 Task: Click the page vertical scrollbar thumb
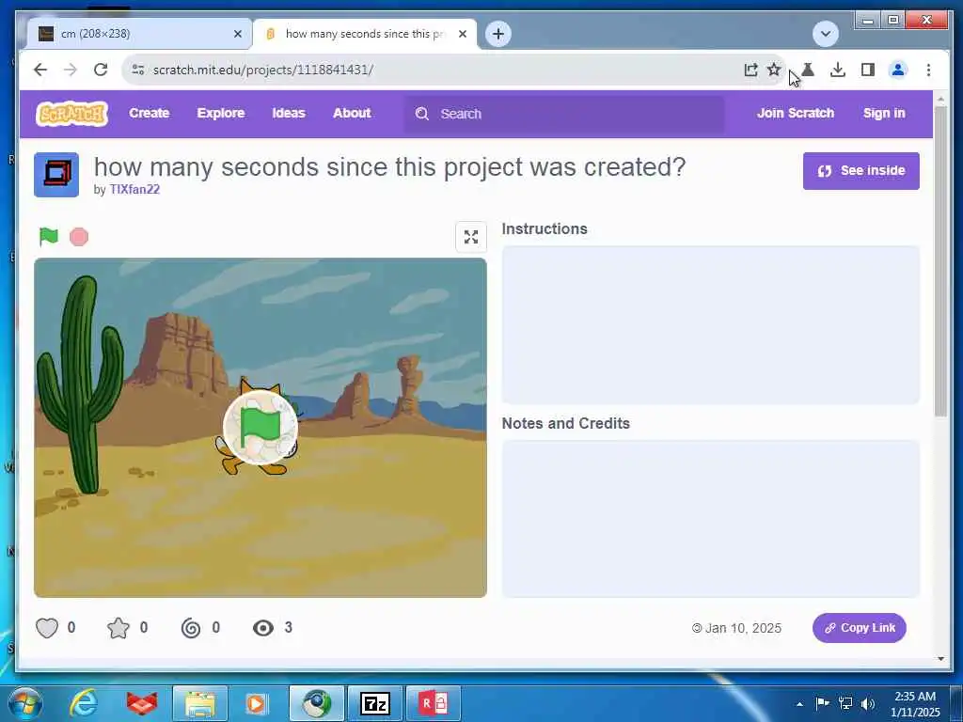[x=940, y=261]
